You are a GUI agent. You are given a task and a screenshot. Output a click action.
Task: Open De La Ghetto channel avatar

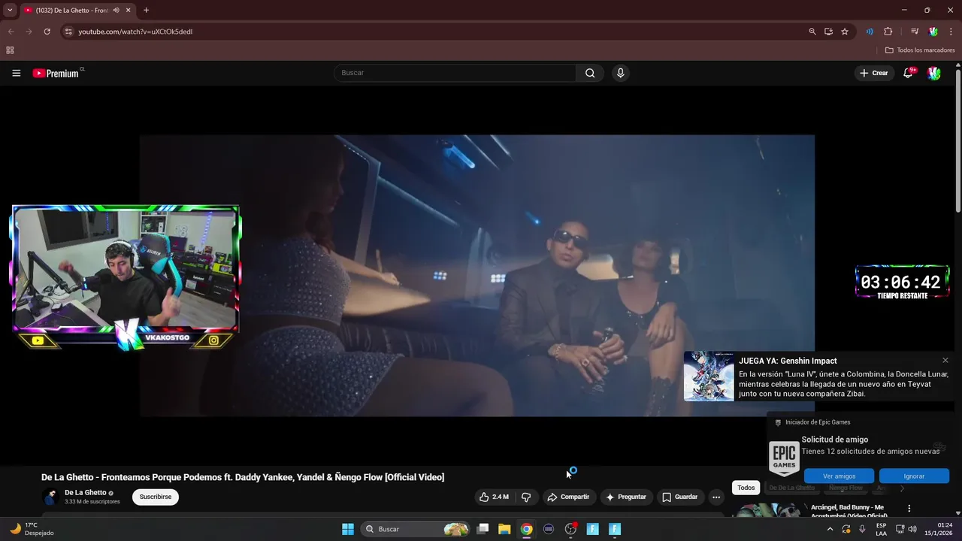pos(50,497)
